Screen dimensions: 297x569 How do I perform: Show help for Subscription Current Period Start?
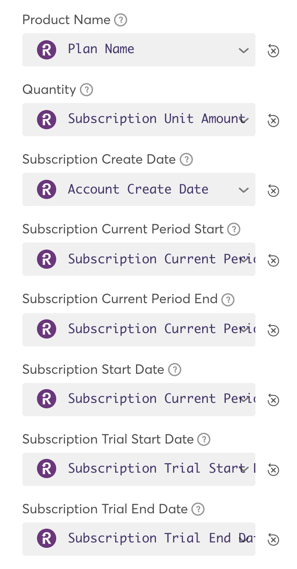point(234,229)
